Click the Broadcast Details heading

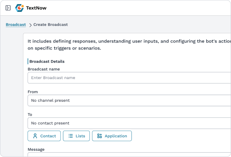coord(47,61)
